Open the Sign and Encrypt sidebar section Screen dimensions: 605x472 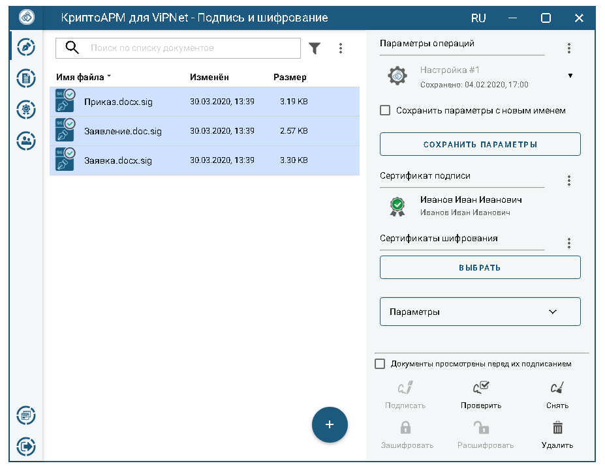[x=26, y=47]
